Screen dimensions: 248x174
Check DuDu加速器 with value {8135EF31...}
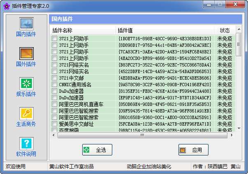pyautogui.click(x=54, y=91)
